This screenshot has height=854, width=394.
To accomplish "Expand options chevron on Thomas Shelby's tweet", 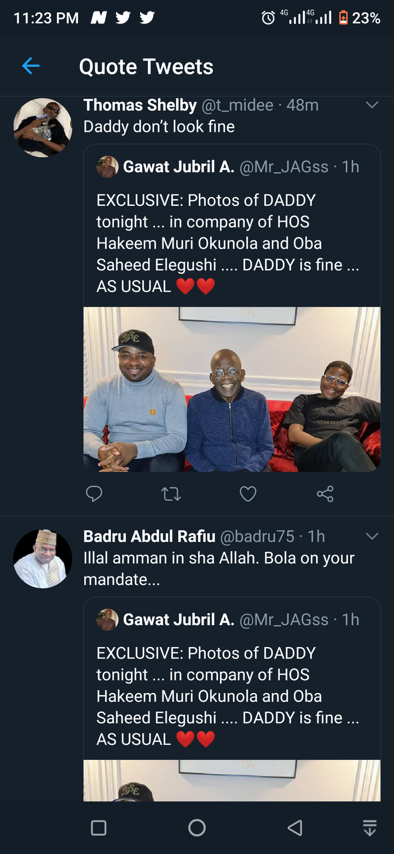I will (x=372, y=105).
